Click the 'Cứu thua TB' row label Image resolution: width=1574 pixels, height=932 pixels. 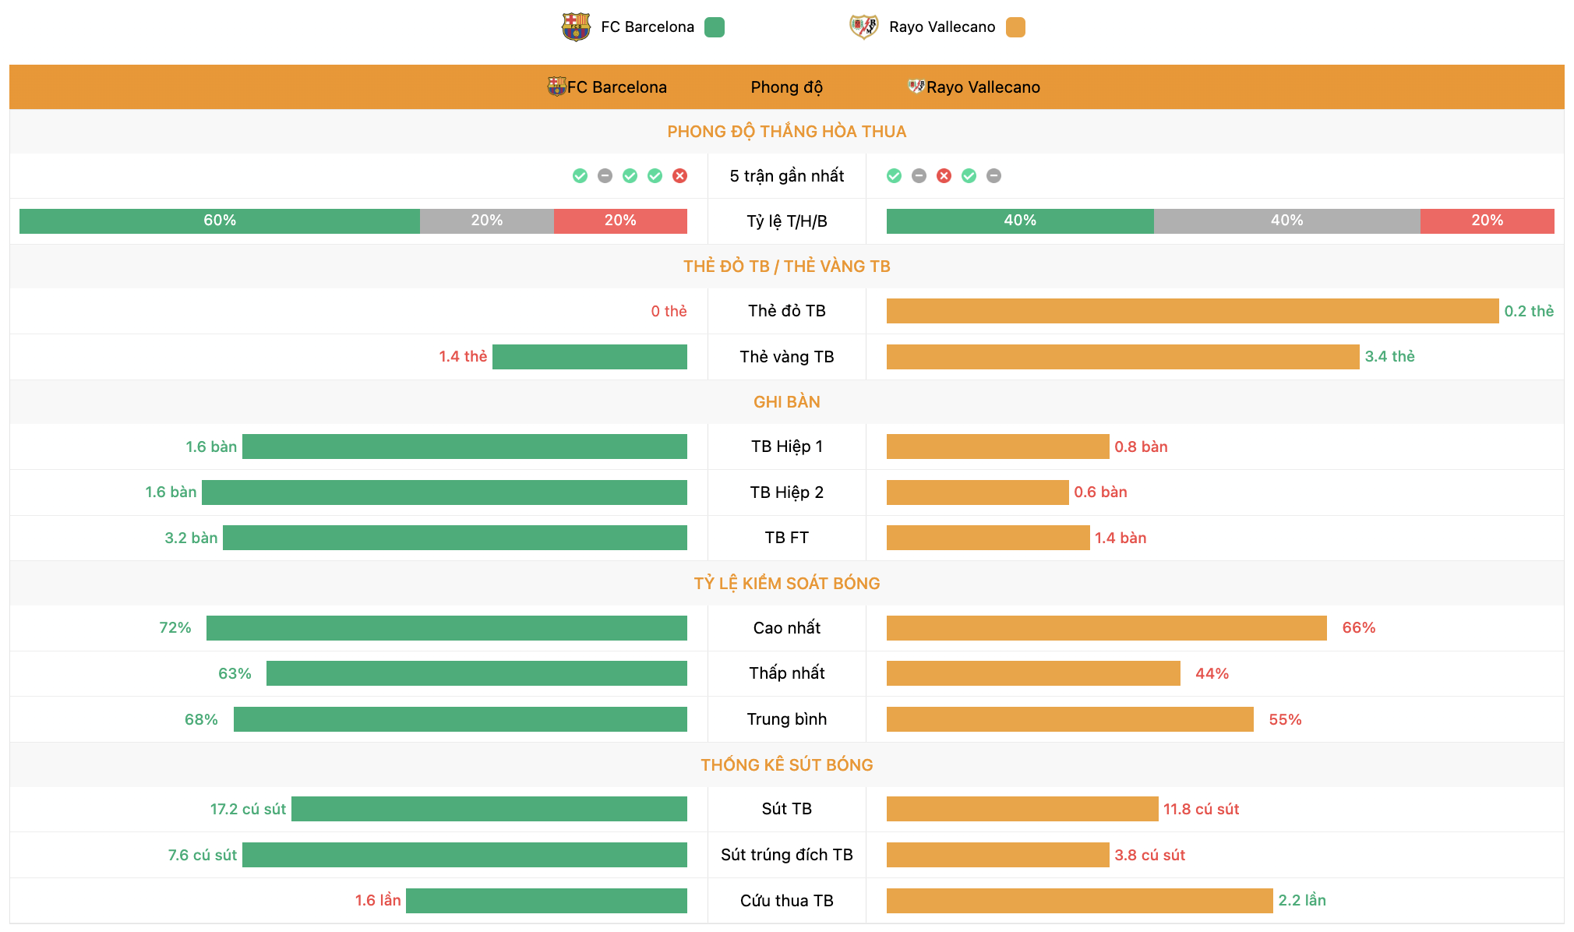[787, 901]
